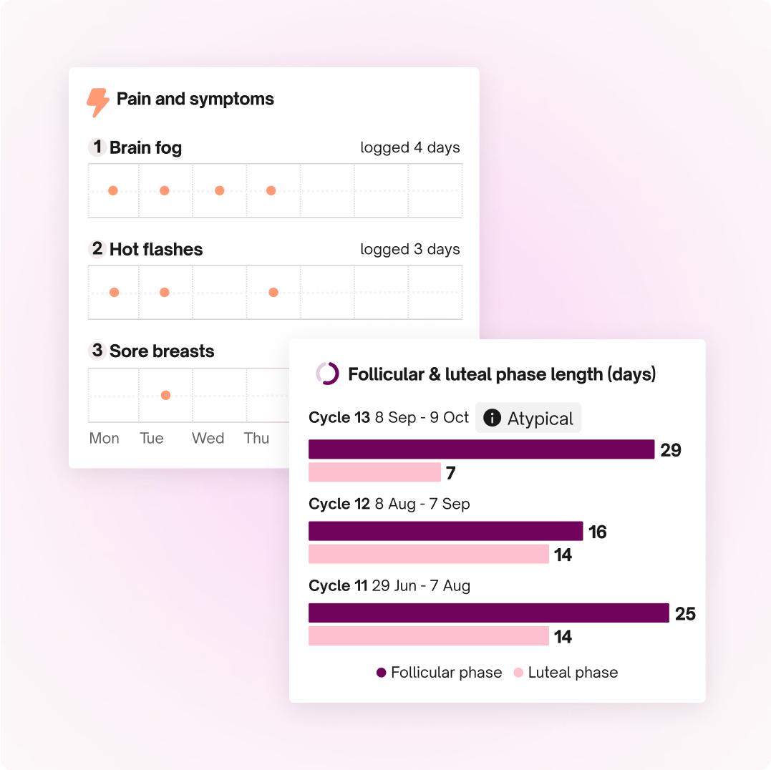Select the Cycle 11 heading
Image resolution: width=771 pixels, height=770 pixels.
click(x=338, y=585)
